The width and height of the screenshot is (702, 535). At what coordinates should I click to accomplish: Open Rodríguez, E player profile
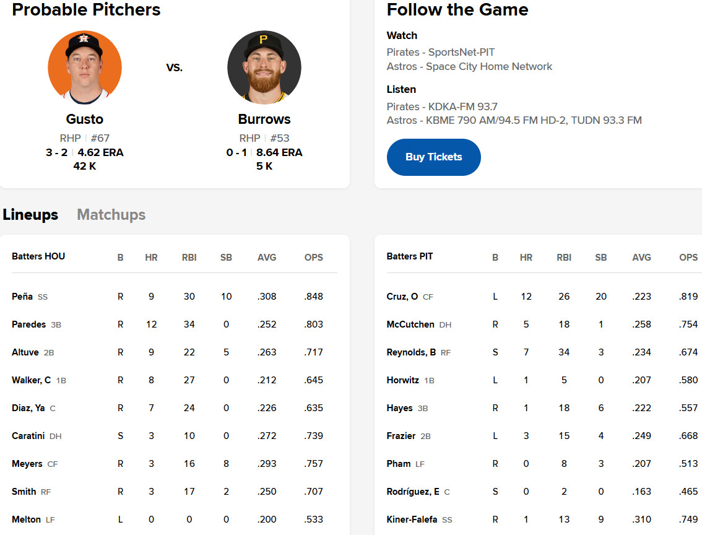coord(413,492)
